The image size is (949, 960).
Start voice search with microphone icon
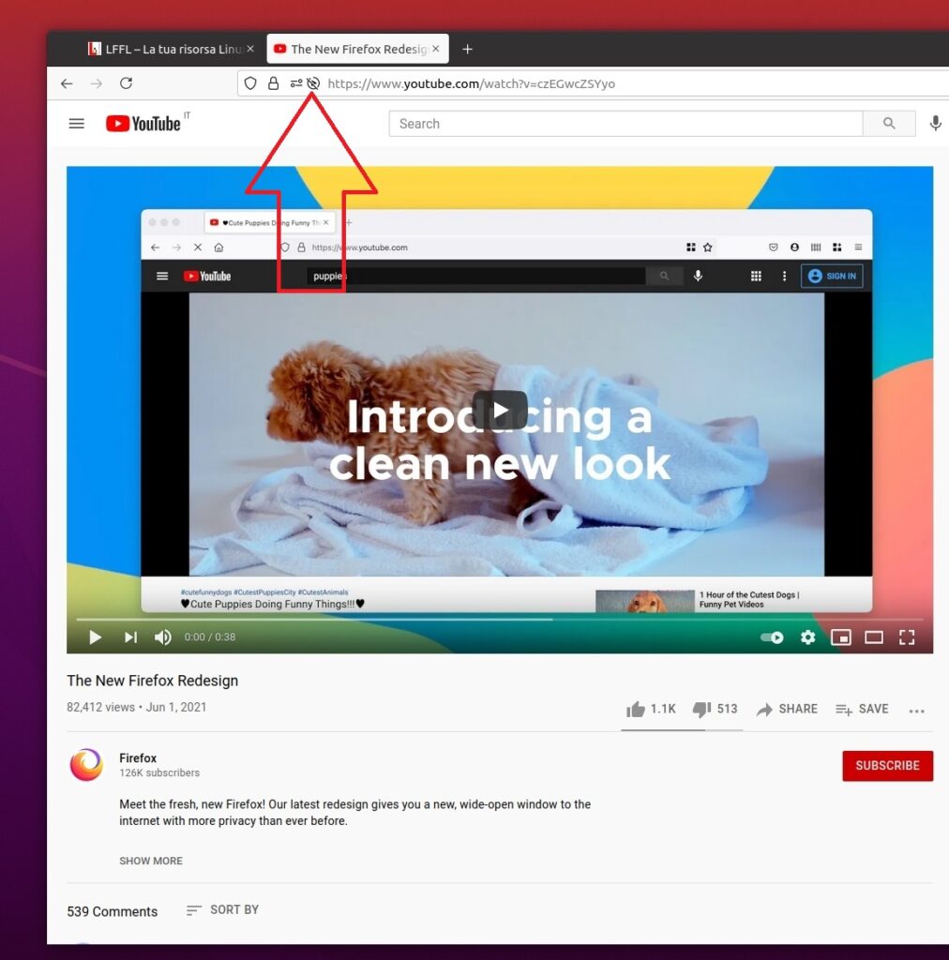click(935, 124)
